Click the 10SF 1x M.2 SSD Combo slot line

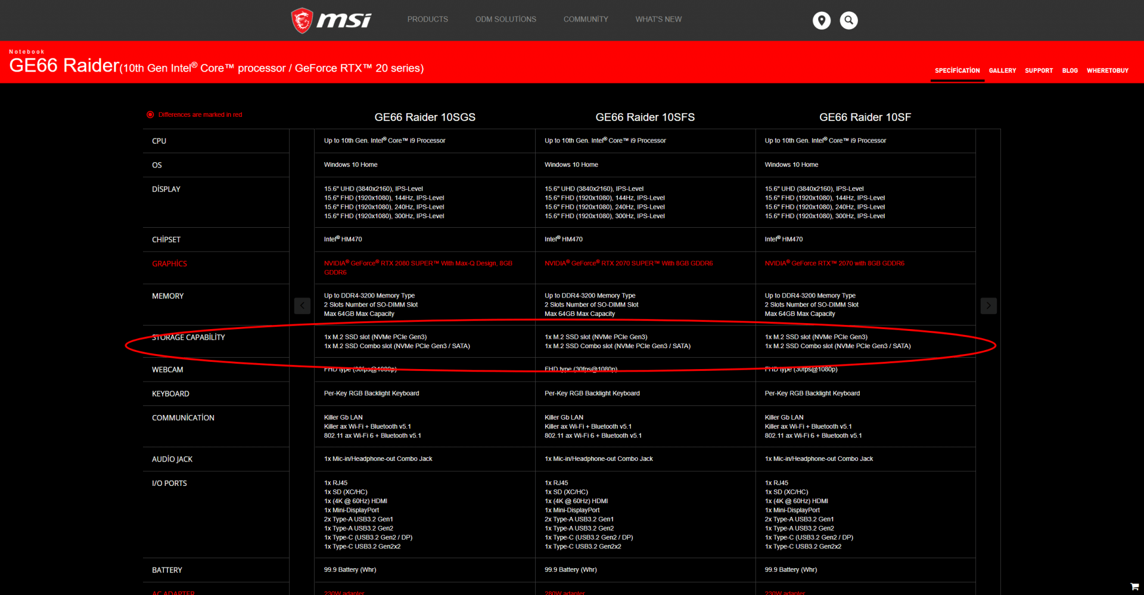tap(838, 346)
